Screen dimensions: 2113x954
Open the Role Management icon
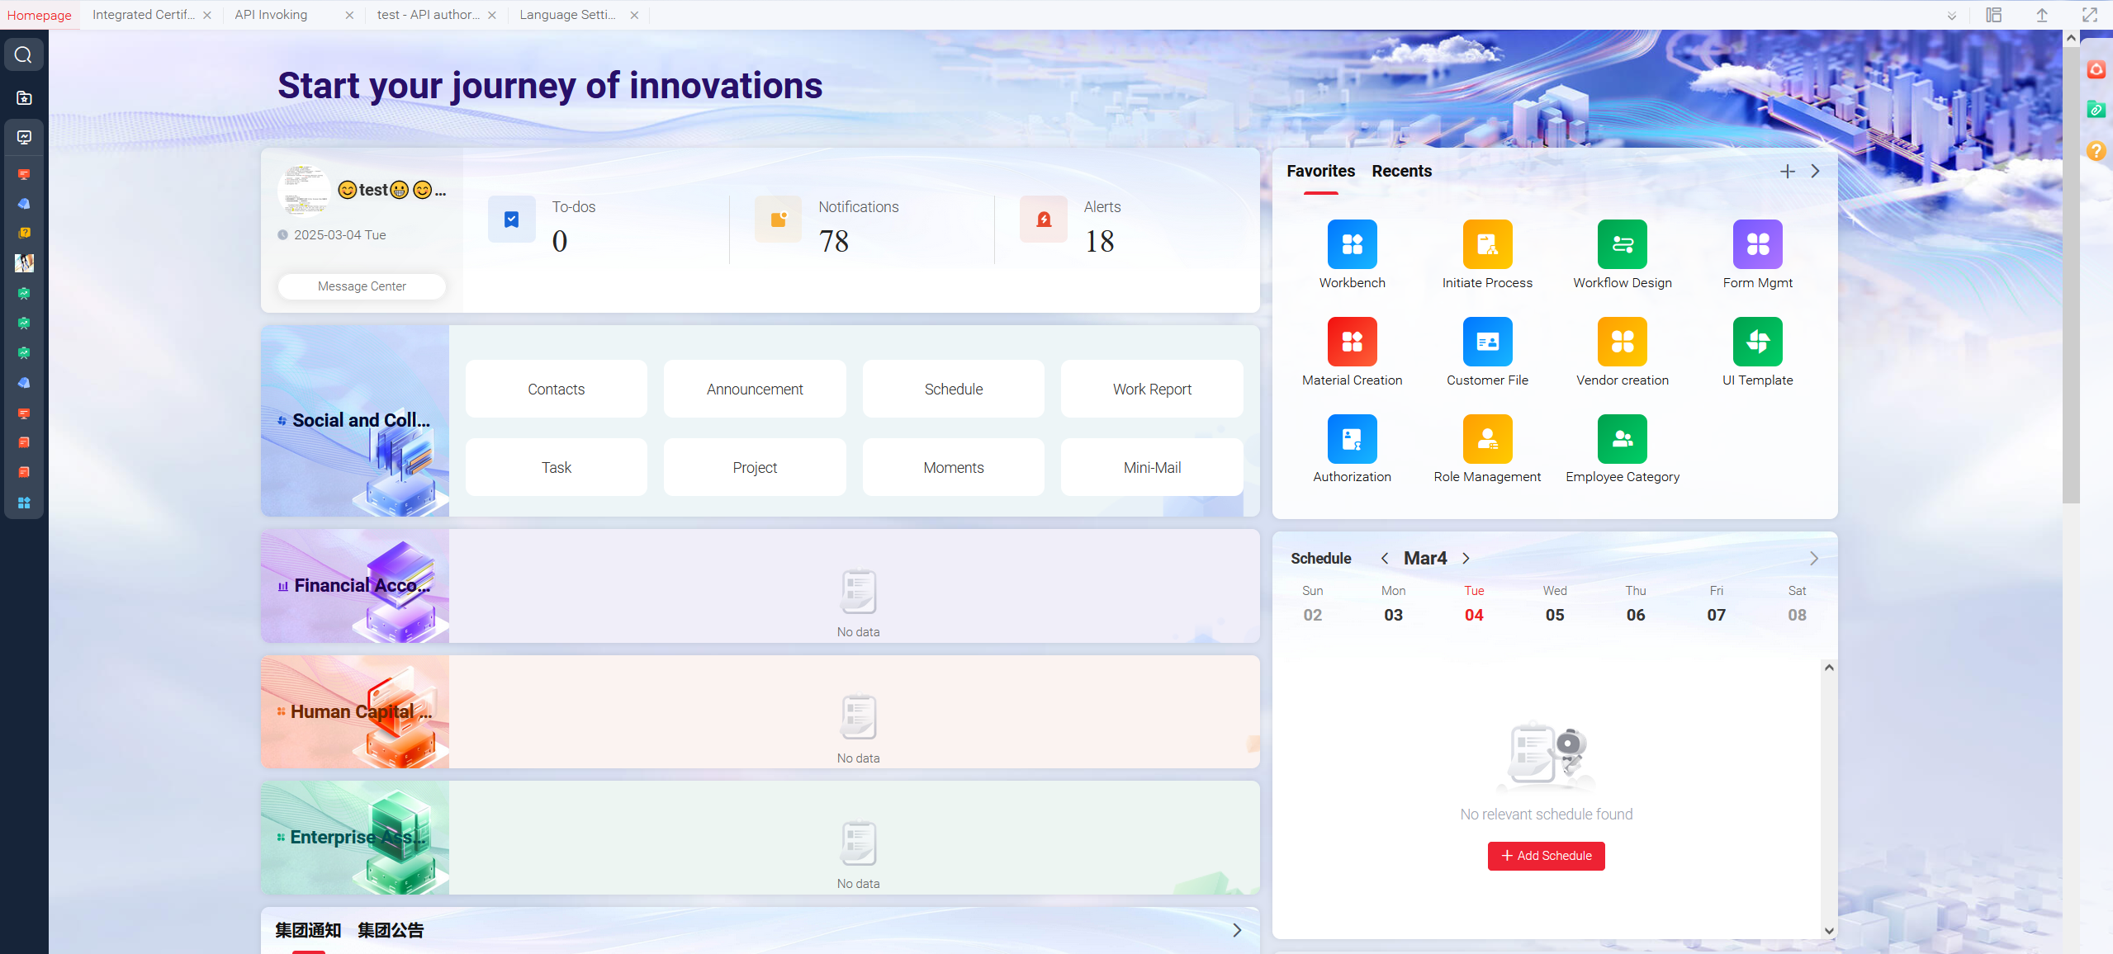click(1486, 439)
